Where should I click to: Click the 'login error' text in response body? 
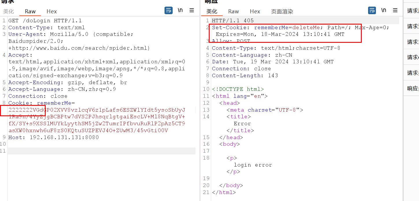click(x=253, y=165)
